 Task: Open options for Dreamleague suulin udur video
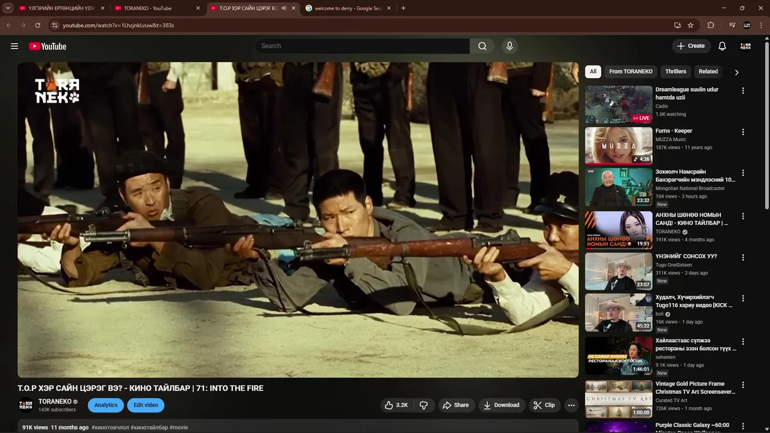tap(743, 91)
